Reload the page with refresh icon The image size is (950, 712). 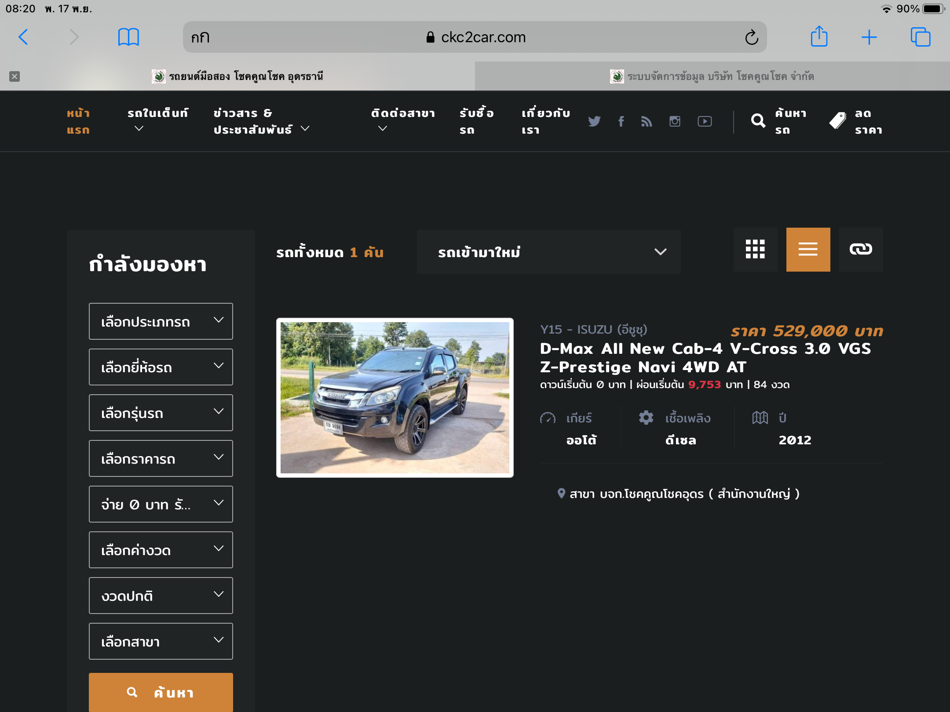click(752, 37)
